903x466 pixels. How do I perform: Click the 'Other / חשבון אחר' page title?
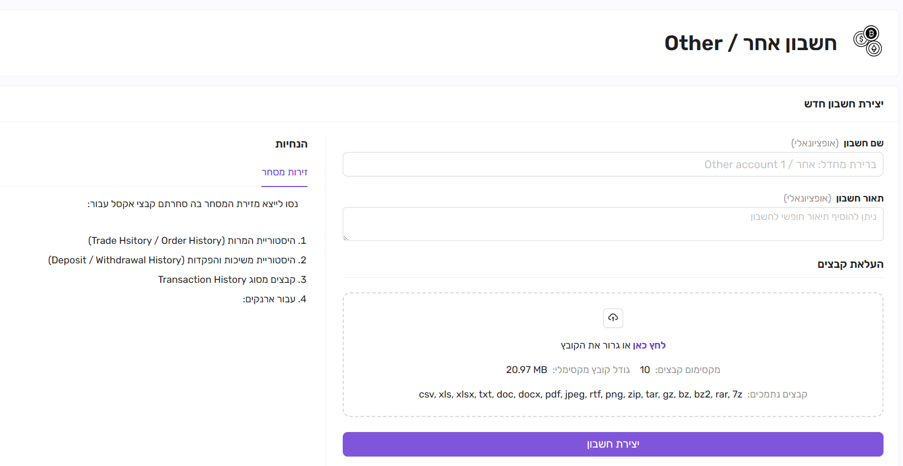(x=751, y=43)
